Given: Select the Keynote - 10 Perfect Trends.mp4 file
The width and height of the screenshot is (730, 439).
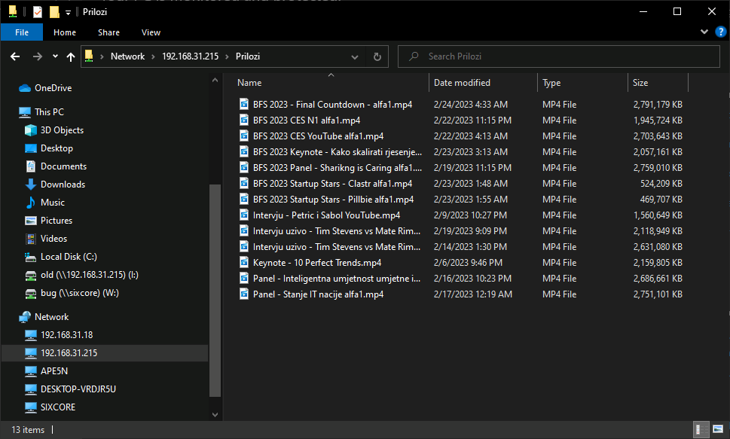Looking at the screenshot, I should tap(316, 263).
